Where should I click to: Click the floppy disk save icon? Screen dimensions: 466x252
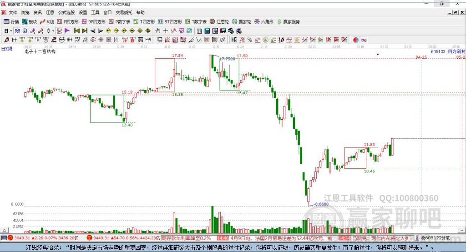pos(223,31)
